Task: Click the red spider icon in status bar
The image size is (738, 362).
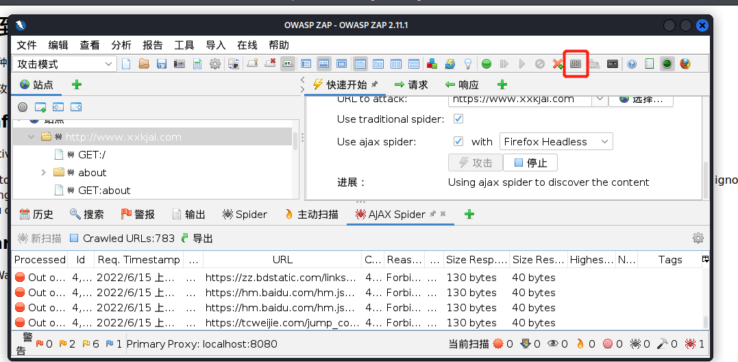Action: (690, 344)
